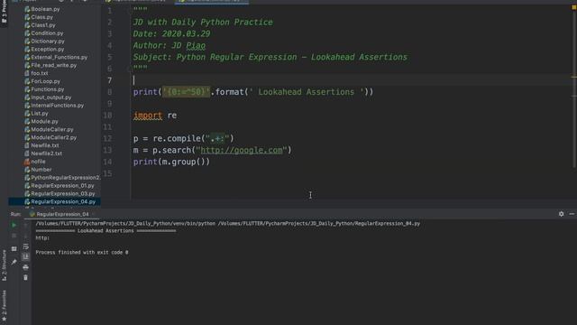This screenshot has height=325, width=577.
Task: Click the print console output icon
Action: (25, 267)
